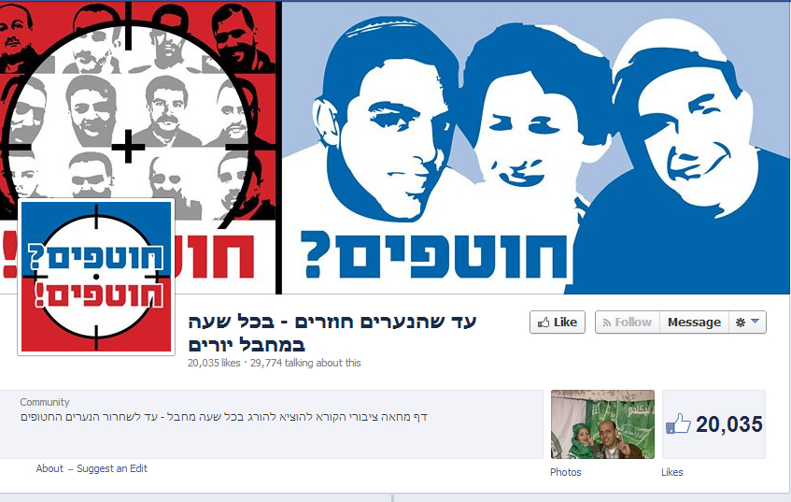Open the gear settings dropdown
Viewport: 791px width, 502px height.
748,323
